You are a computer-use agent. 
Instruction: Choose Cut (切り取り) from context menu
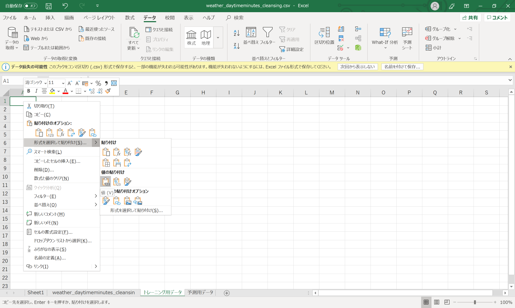point(62,106)
